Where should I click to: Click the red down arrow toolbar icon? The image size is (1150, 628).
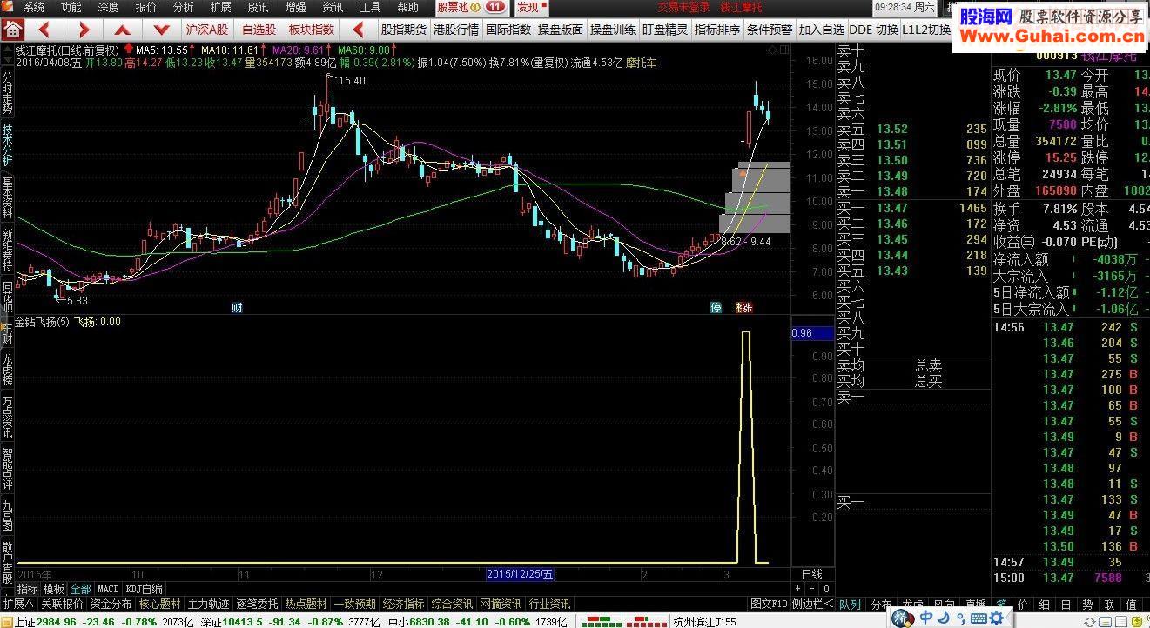tap(160, 29)
